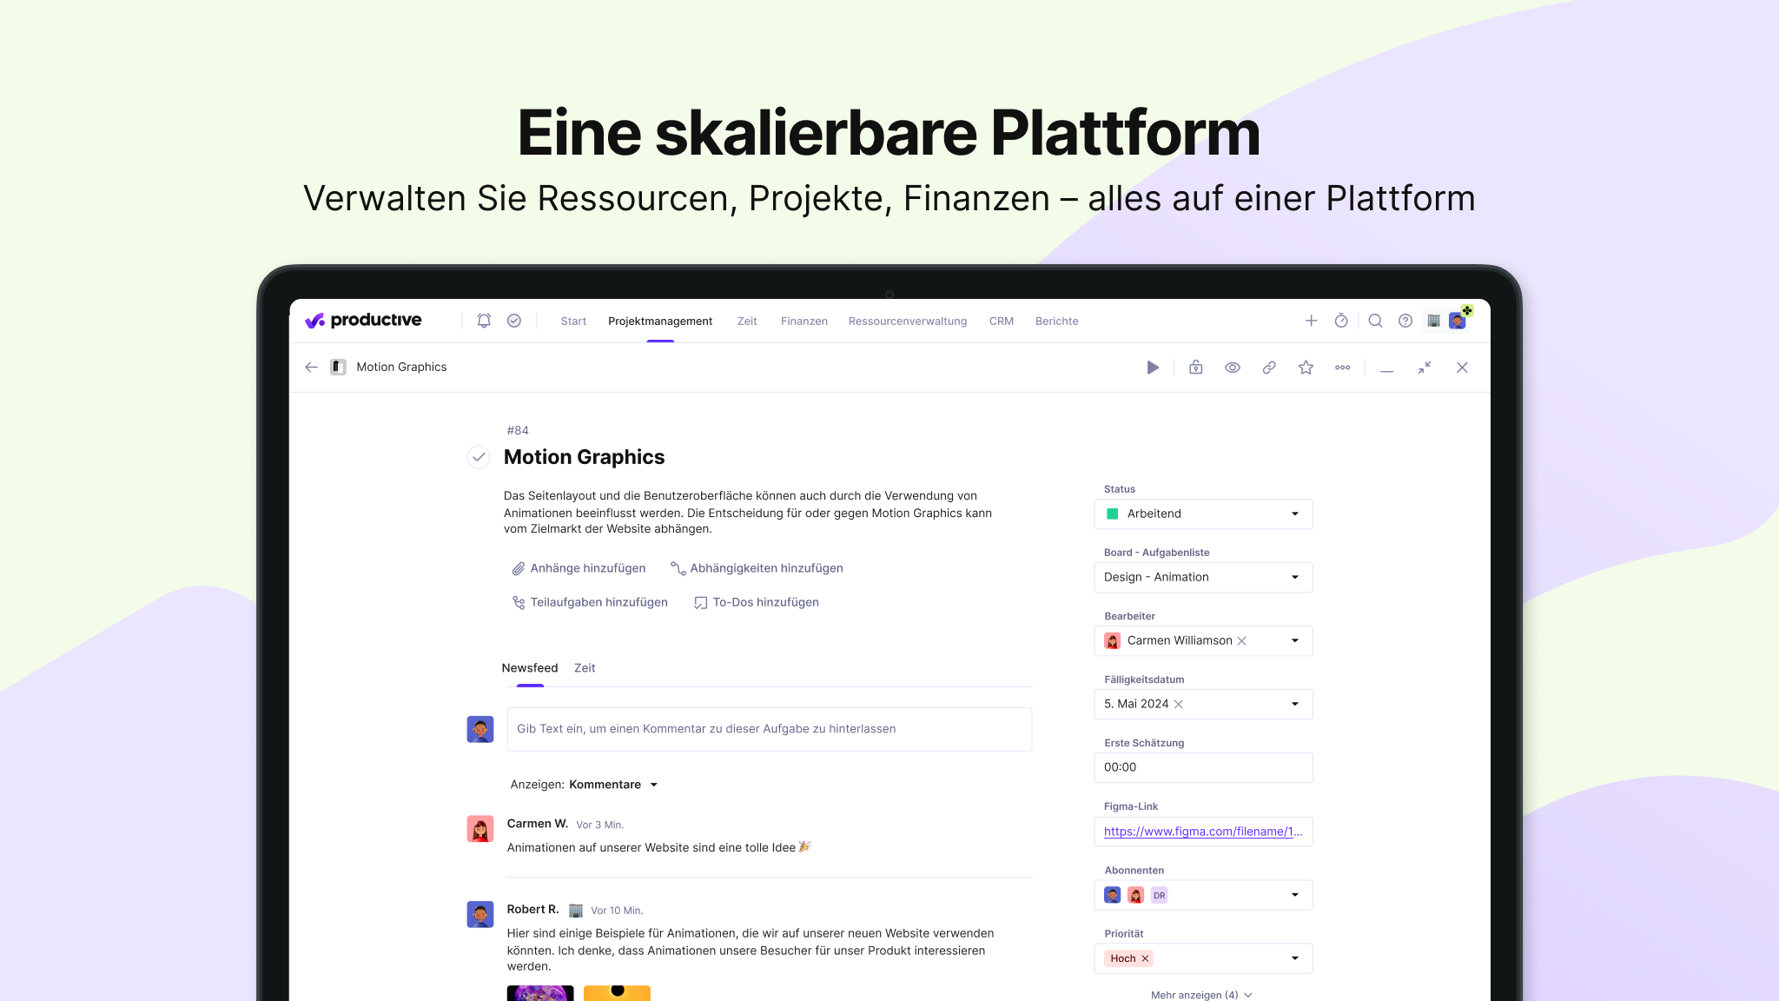
Task: Click plus icon to add new item
Action: (1311, 321)
